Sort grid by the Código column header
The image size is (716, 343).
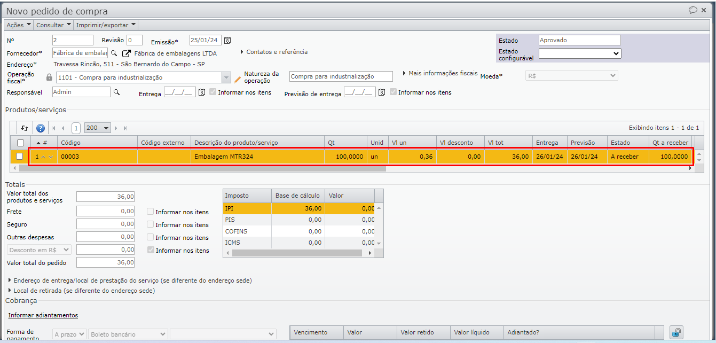click(97, 143)
